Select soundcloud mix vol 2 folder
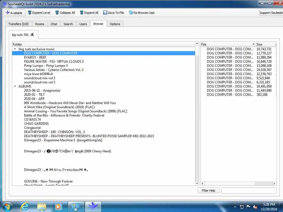The image size is (283, 212). click(x=40, y=78)
